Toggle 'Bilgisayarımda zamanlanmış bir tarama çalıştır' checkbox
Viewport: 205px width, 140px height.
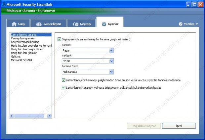pos(59,39)
